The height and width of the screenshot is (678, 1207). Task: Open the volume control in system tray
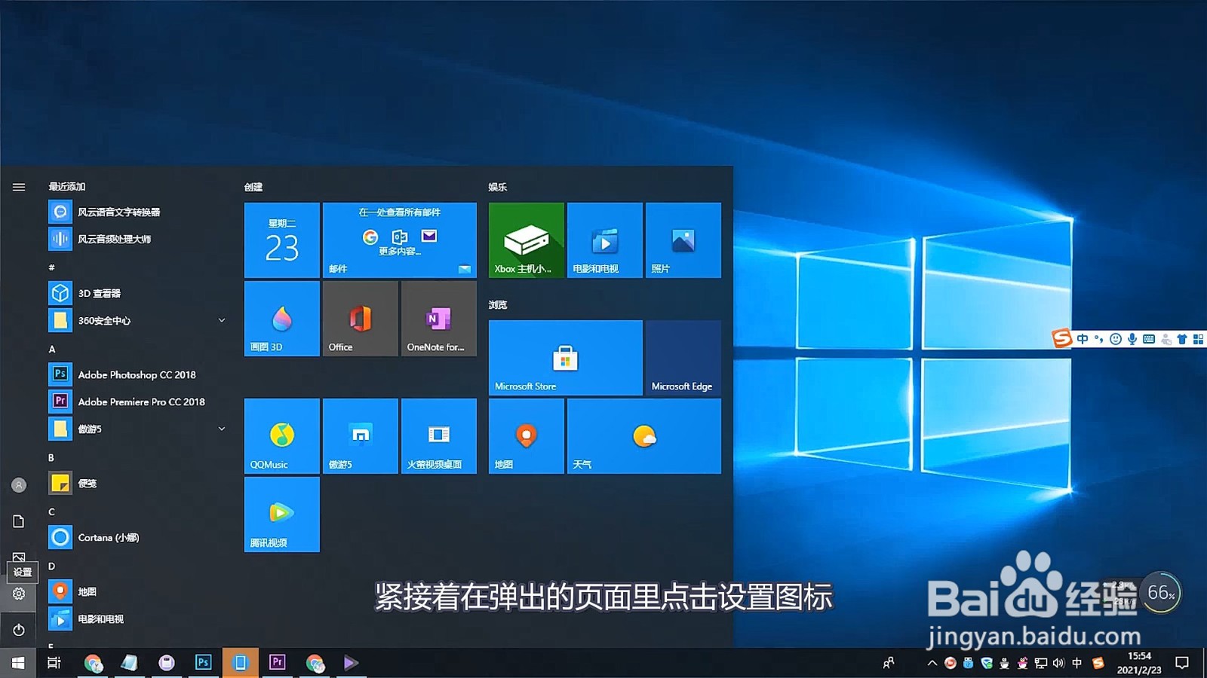coord(1058,663)
